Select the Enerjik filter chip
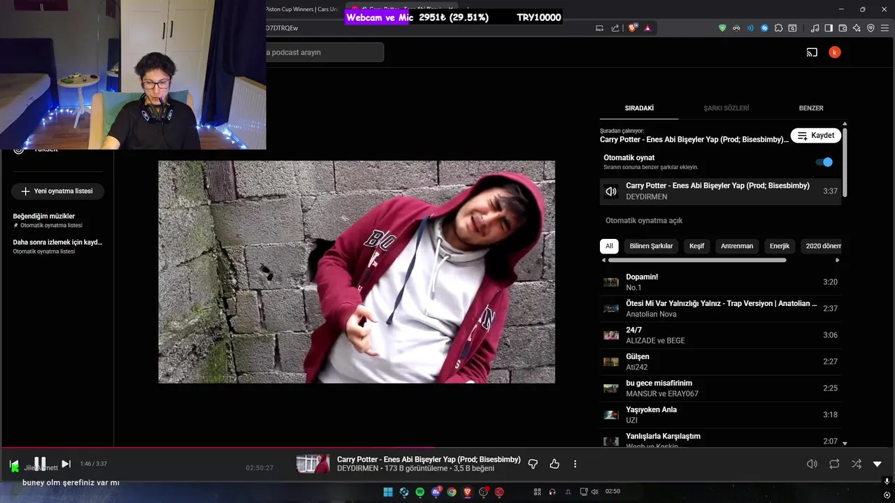Screen dimensions: 895x503 tap(780, 246)
